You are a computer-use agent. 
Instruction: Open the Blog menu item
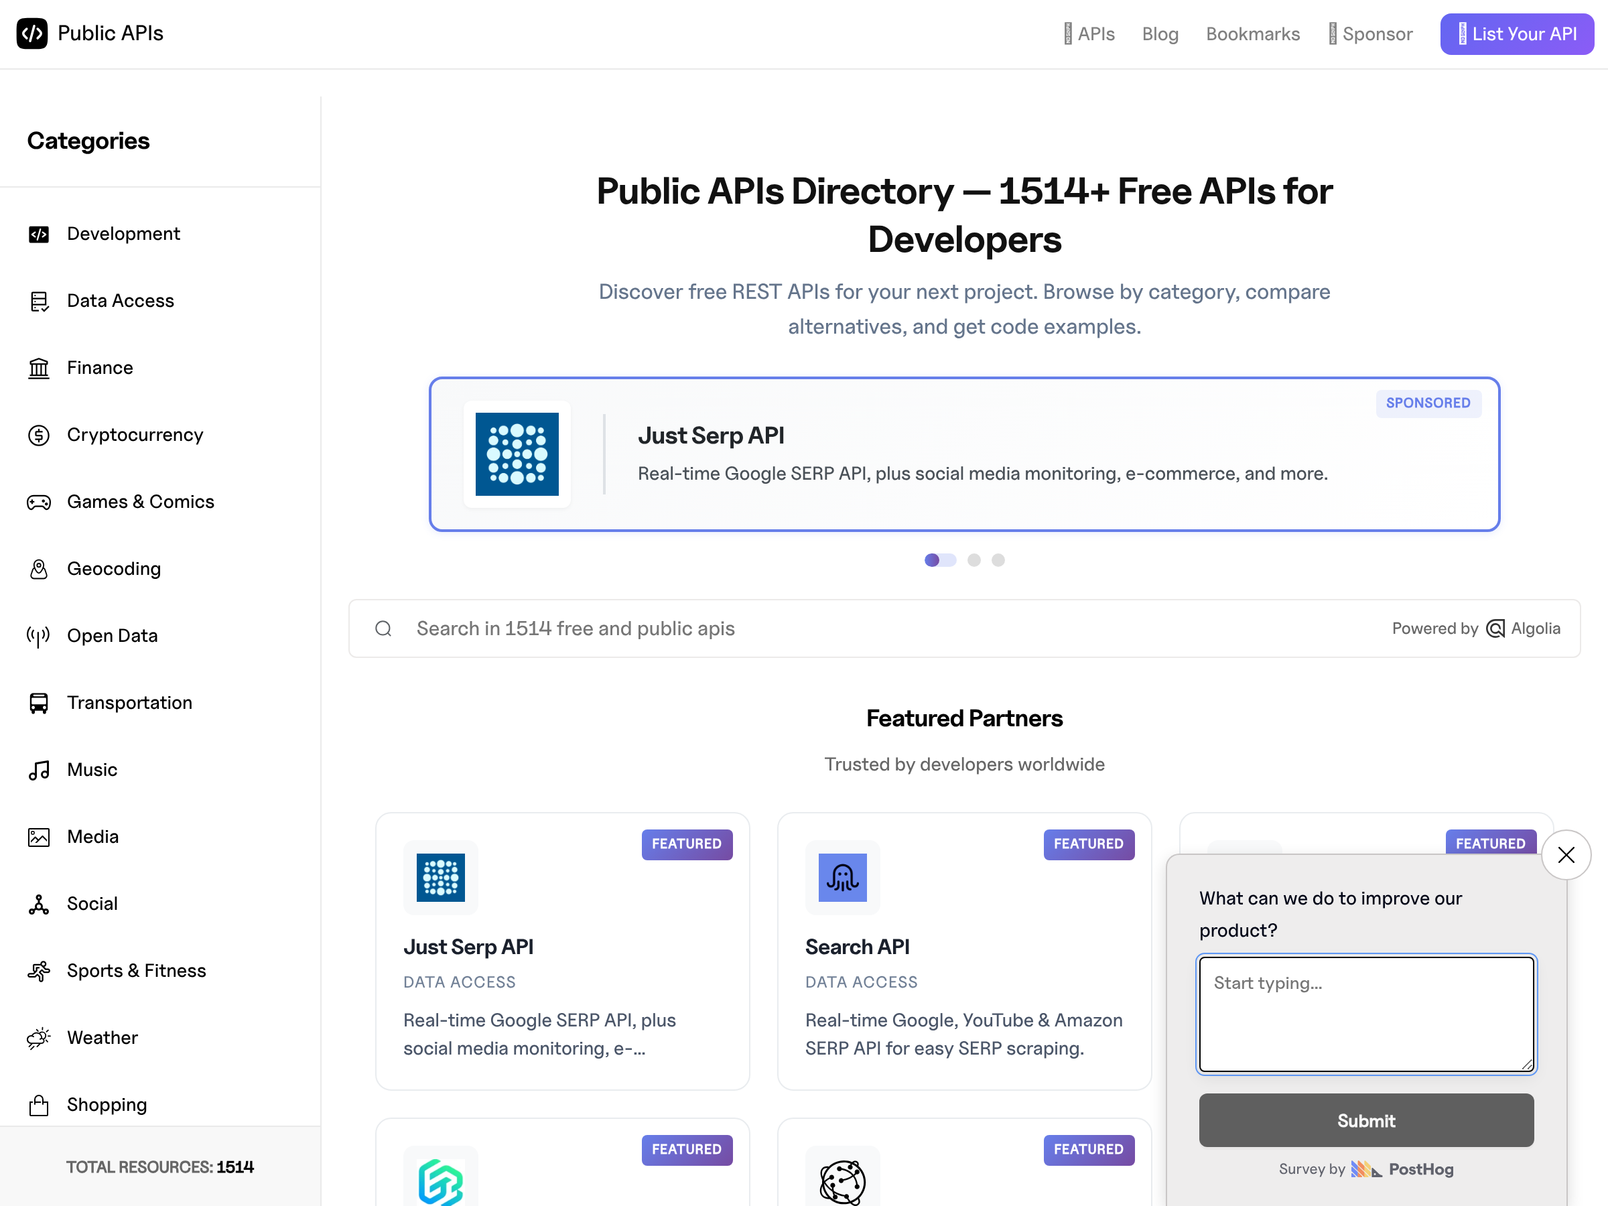(x=1160, y=34)
